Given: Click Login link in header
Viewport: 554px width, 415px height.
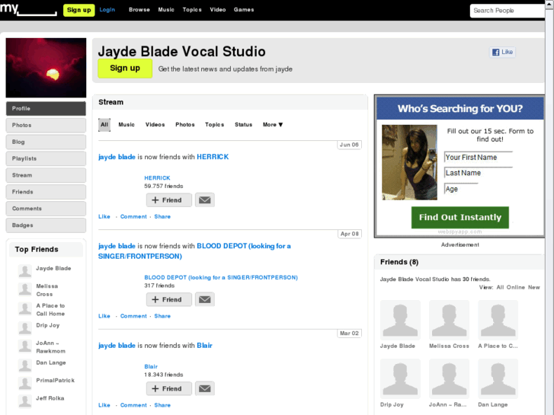Looking at the screenshot, I should pos(107,10).
